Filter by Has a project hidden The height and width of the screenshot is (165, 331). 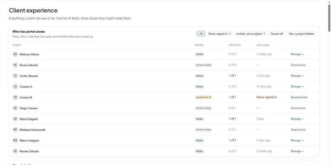point(301,34)
